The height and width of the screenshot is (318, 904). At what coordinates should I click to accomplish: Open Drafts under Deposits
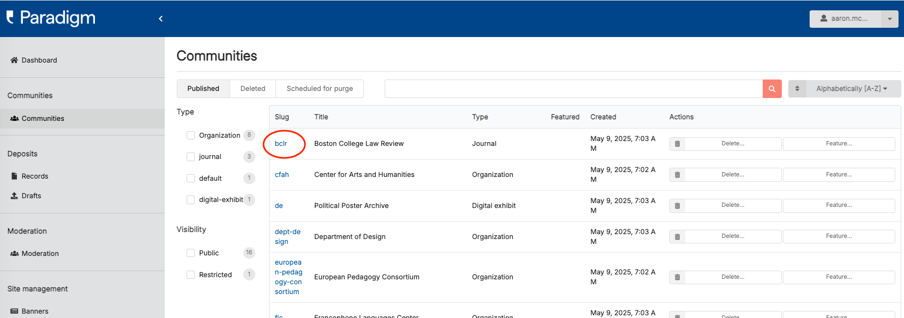pyautogui.click(x=82, y=196)
